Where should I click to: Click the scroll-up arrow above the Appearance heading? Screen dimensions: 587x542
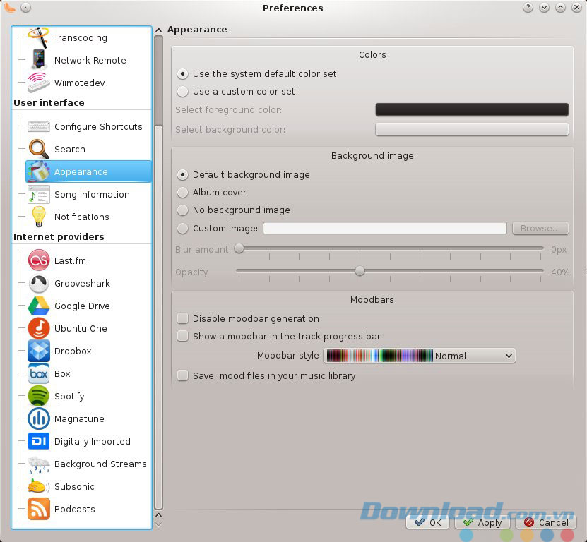158,30
